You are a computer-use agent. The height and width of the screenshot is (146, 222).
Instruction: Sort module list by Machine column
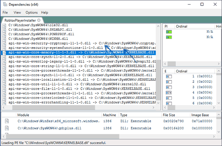[x=110, y=115]
